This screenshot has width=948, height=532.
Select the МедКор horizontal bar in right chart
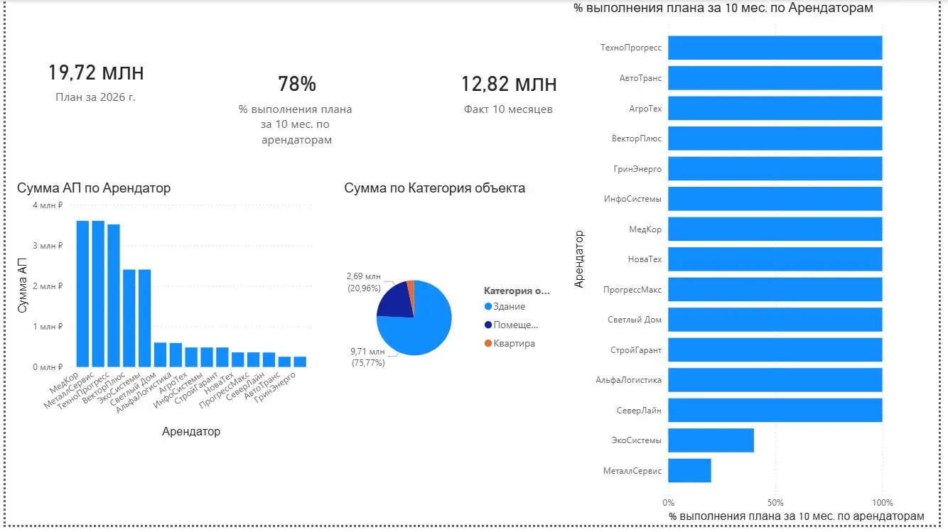775,229
